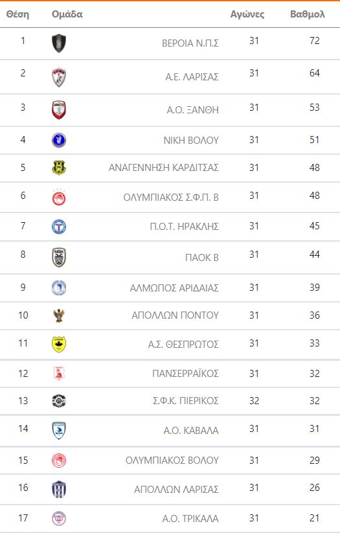Click the Α.Σ. ΘΕΣΠΡΩΤΟΣ yellow shield logo

click(x=59, y=344)
